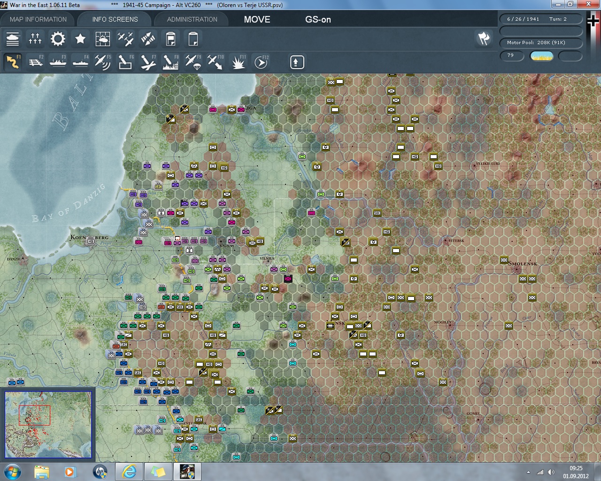The width and height of the screenshot is (601, 481).
Task: Switch to the MAP INFORMATION tab
Action: [x=38, y=19]
